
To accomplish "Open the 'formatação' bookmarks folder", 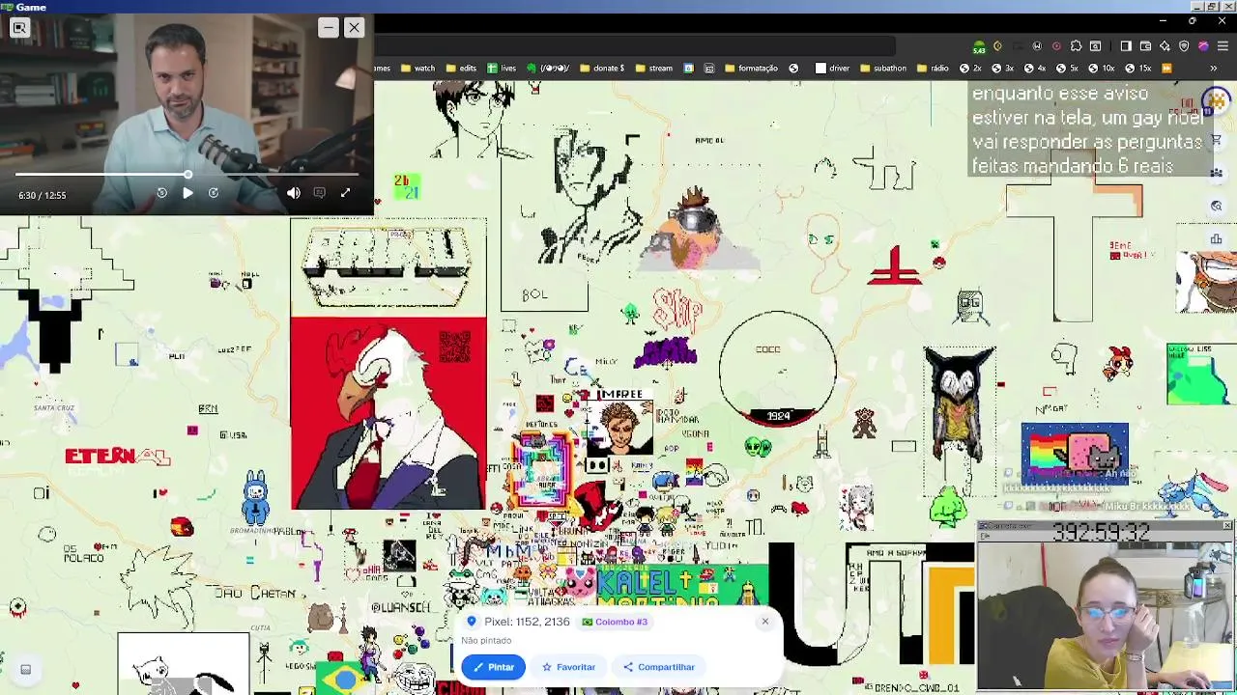I will click(751, 69).
